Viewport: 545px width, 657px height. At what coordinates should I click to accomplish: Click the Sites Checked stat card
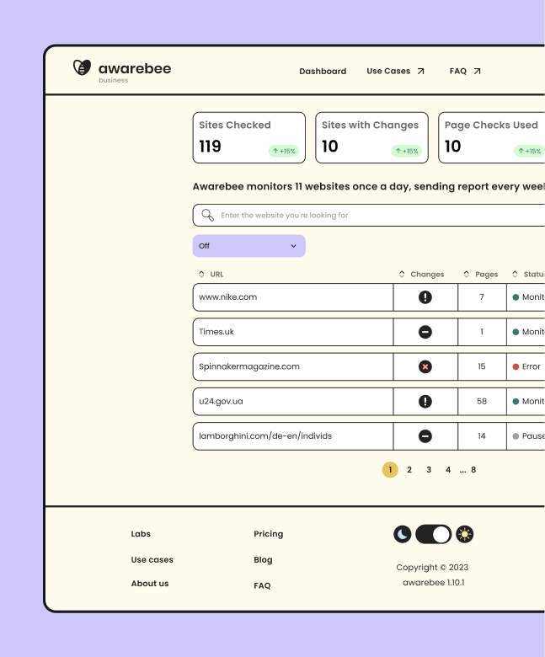pos(248,137)
